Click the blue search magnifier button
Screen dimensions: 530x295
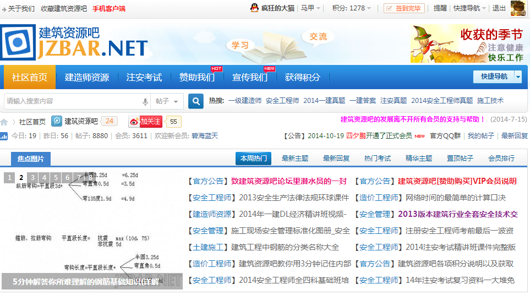coord(196,101)
